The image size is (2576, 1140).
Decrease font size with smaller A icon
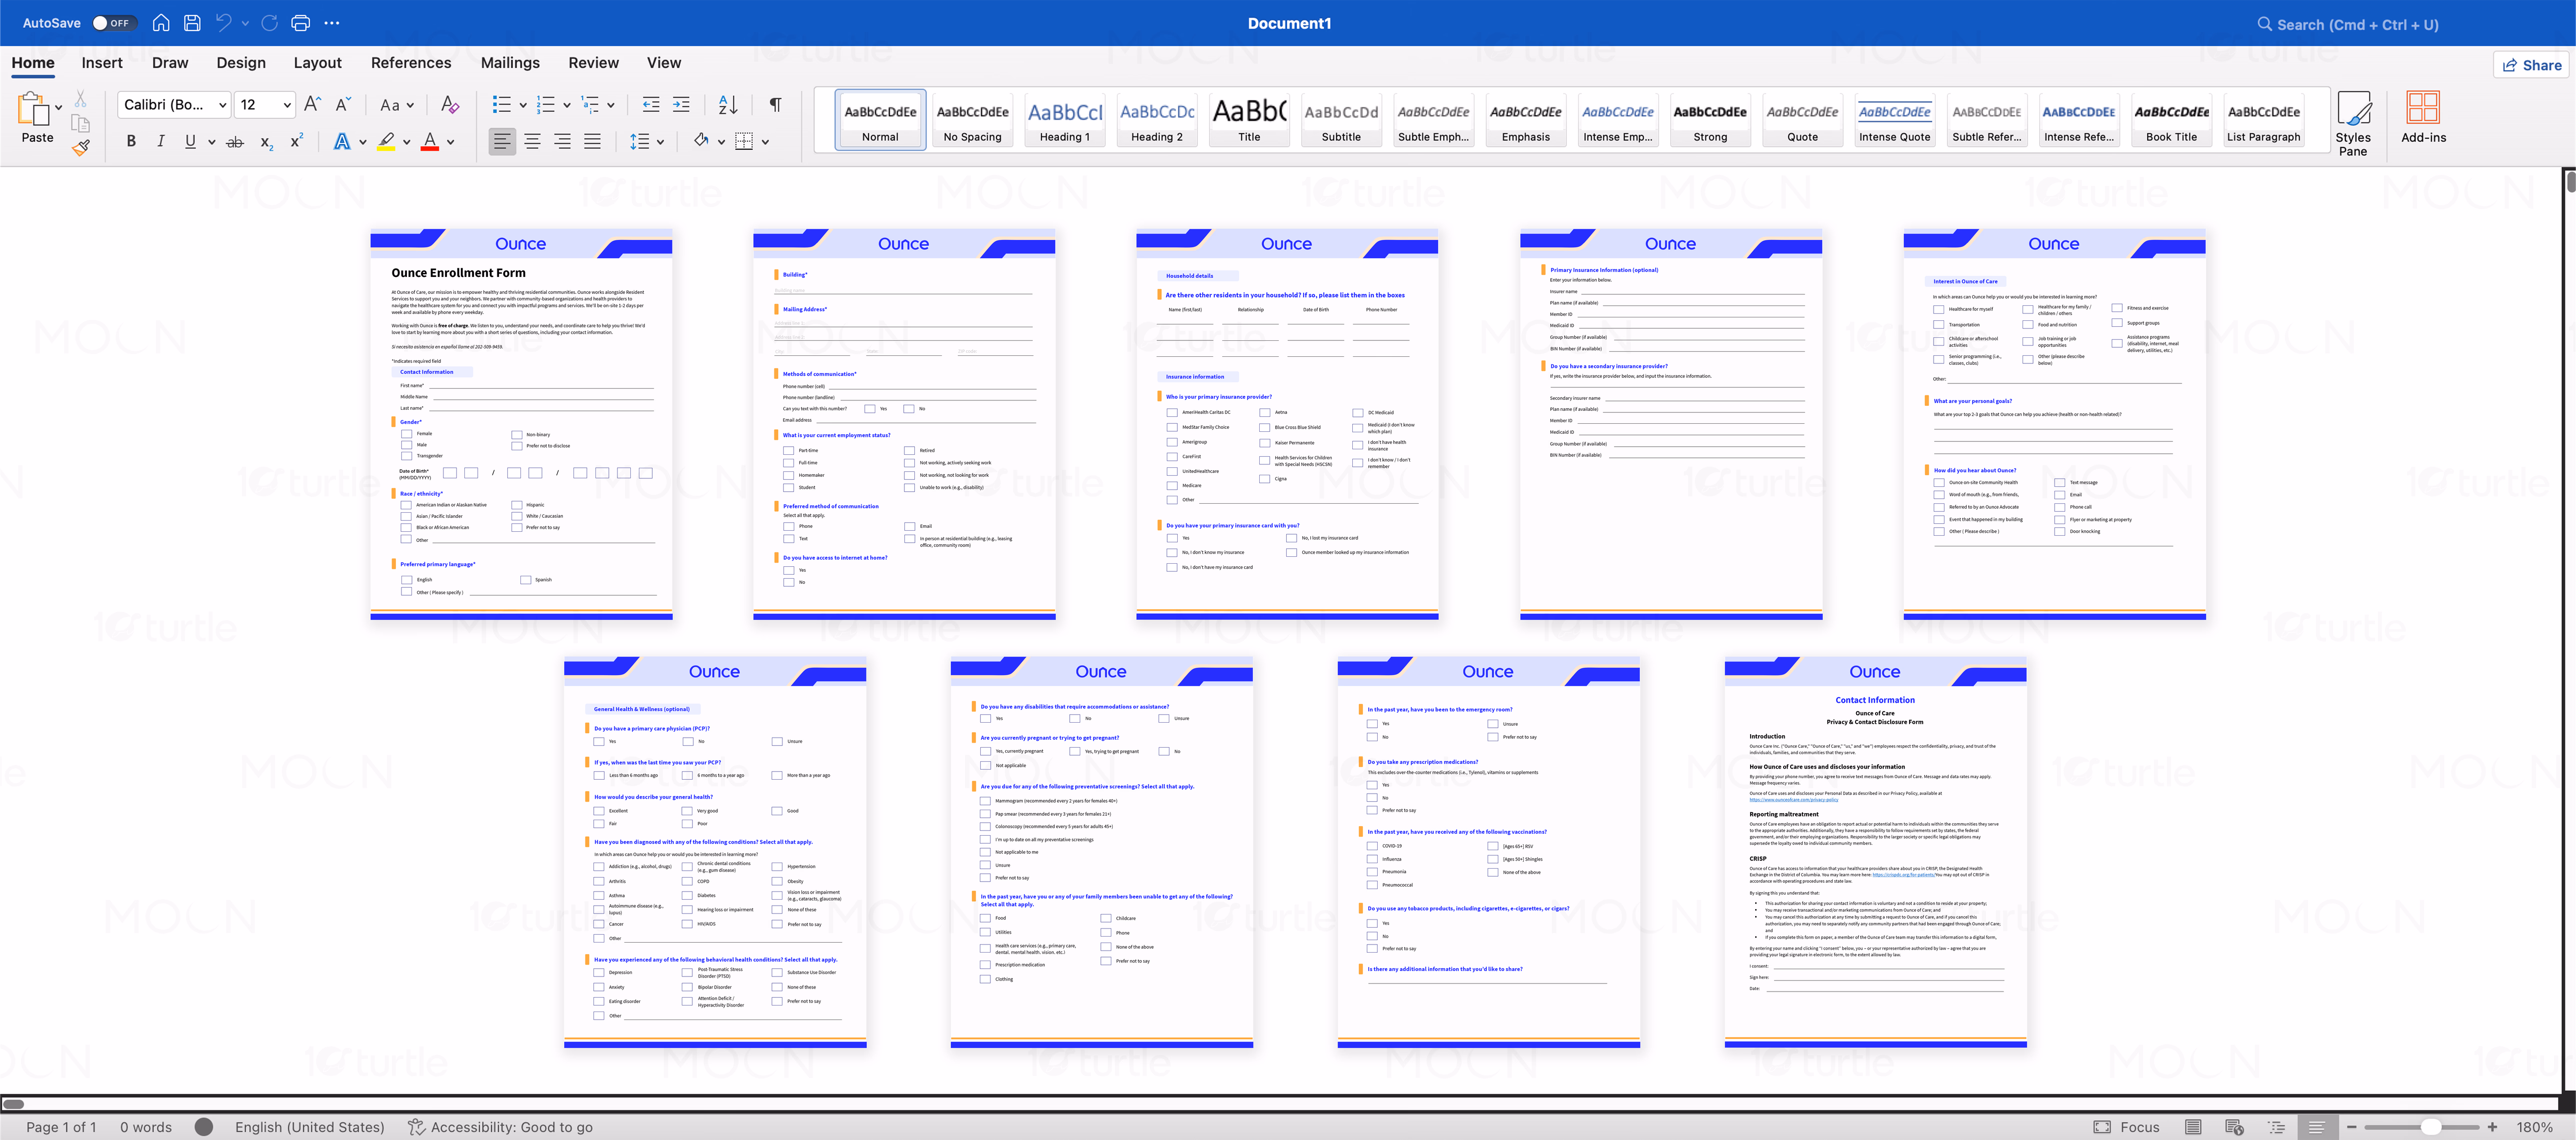[x=343, y=104]
